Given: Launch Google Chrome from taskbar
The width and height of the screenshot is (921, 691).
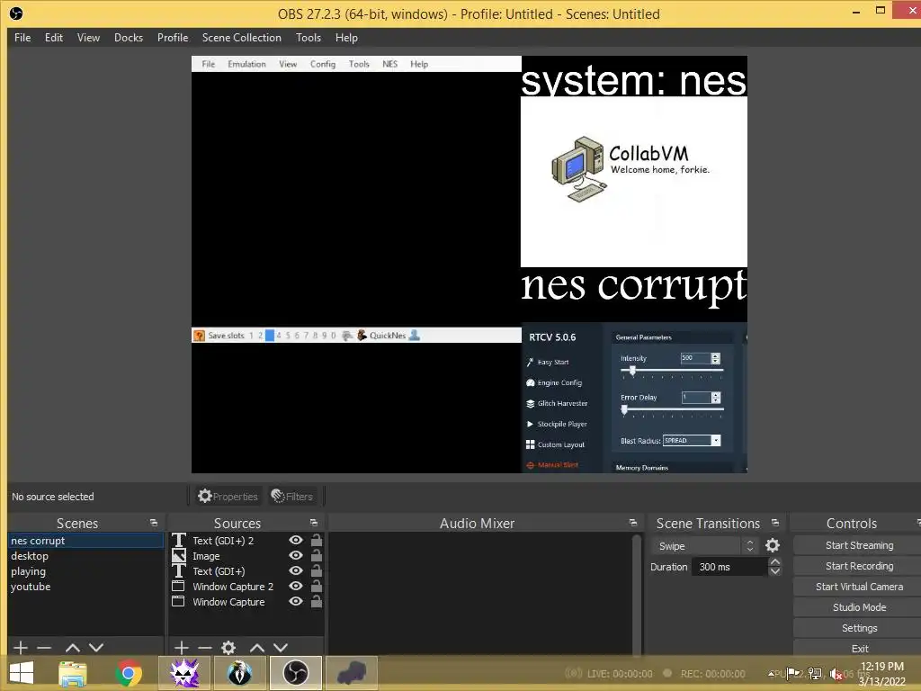Looking at the screenshot, I should point(128,673).
